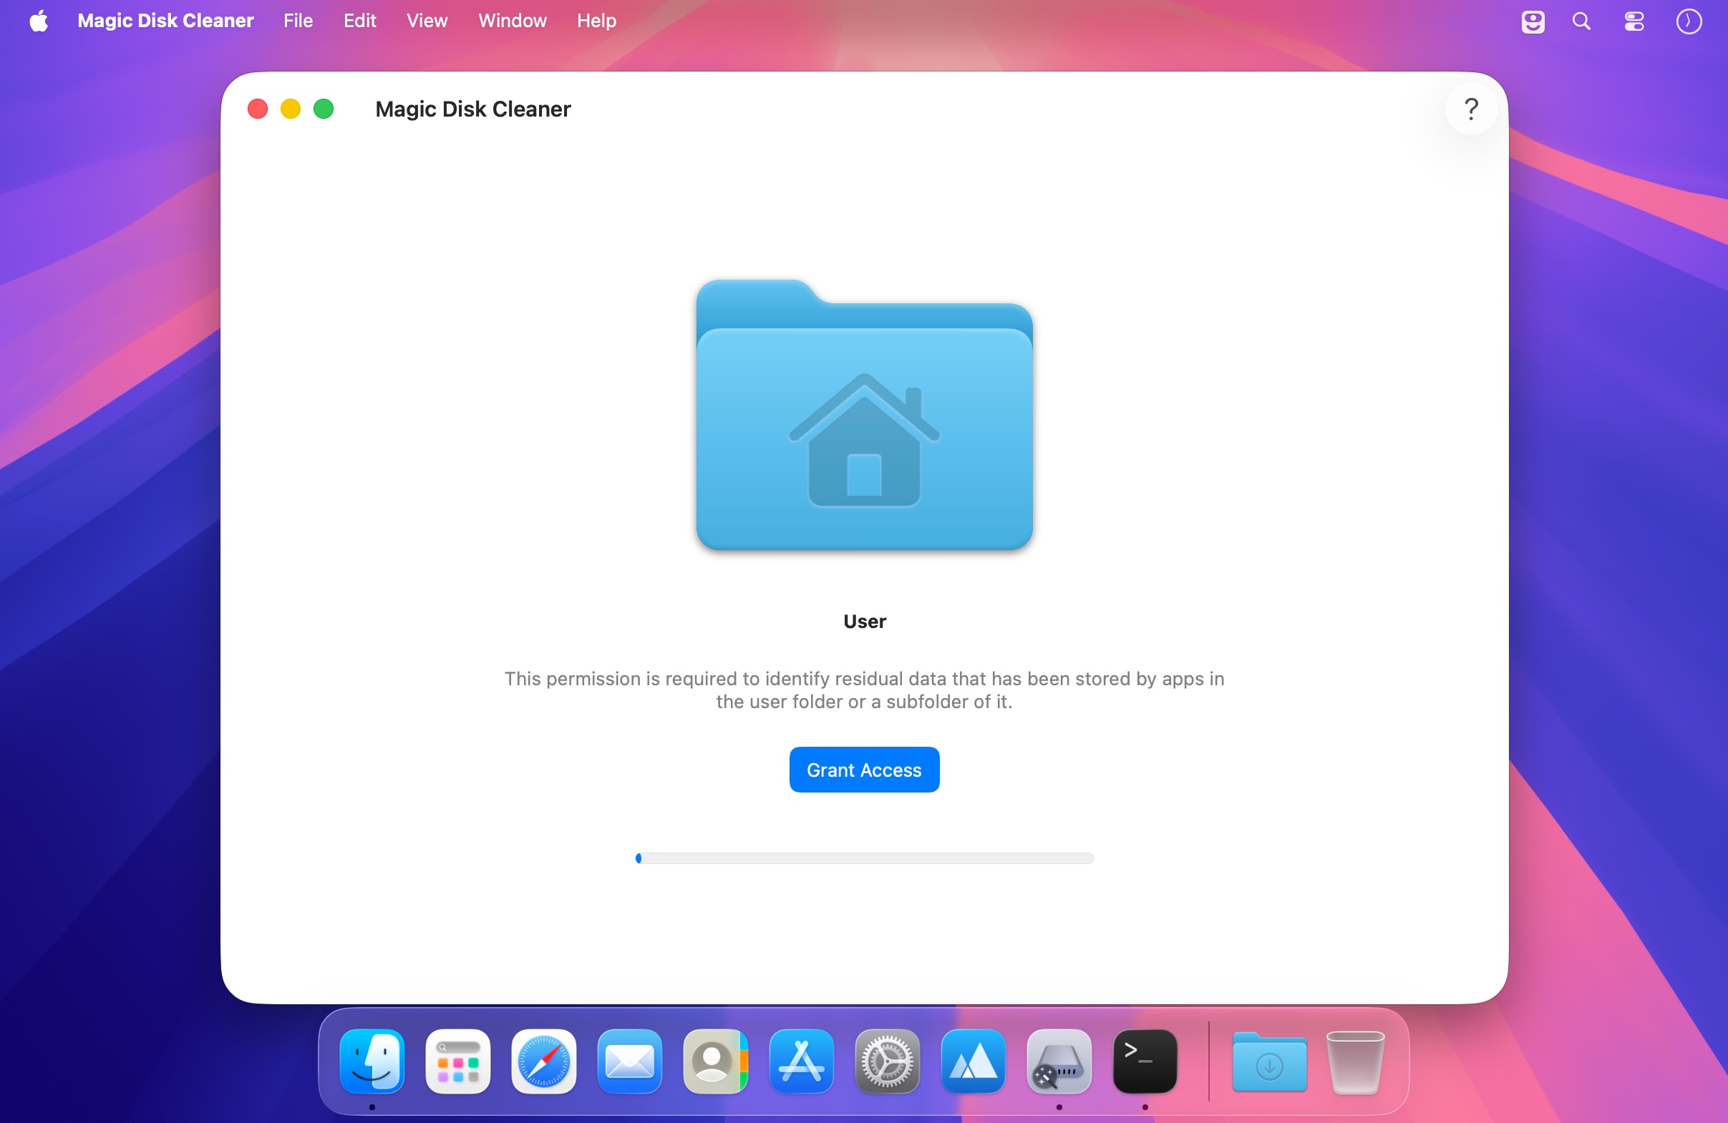The height and width of the screenshot is (1123, 1728).
Task: Click Magic Disk Cleaner icon in Dock
Action: click(1059, 1061)
